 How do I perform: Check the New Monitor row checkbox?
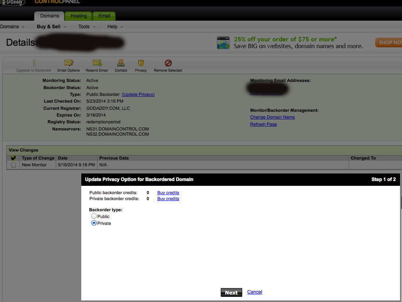13,165
